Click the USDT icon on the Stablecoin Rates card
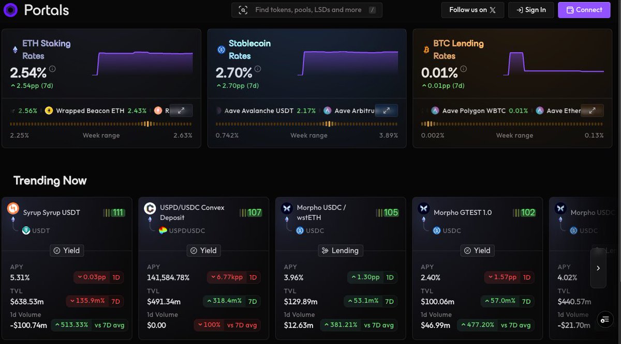 (221, 49)
